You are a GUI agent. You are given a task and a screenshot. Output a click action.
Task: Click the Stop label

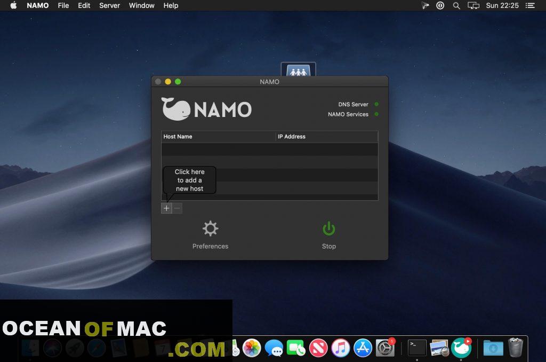pos(328,246)
